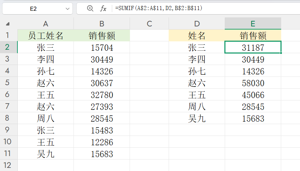Select row 12 header
This screenshot has width=300, height=171.
tap(8, 165)
